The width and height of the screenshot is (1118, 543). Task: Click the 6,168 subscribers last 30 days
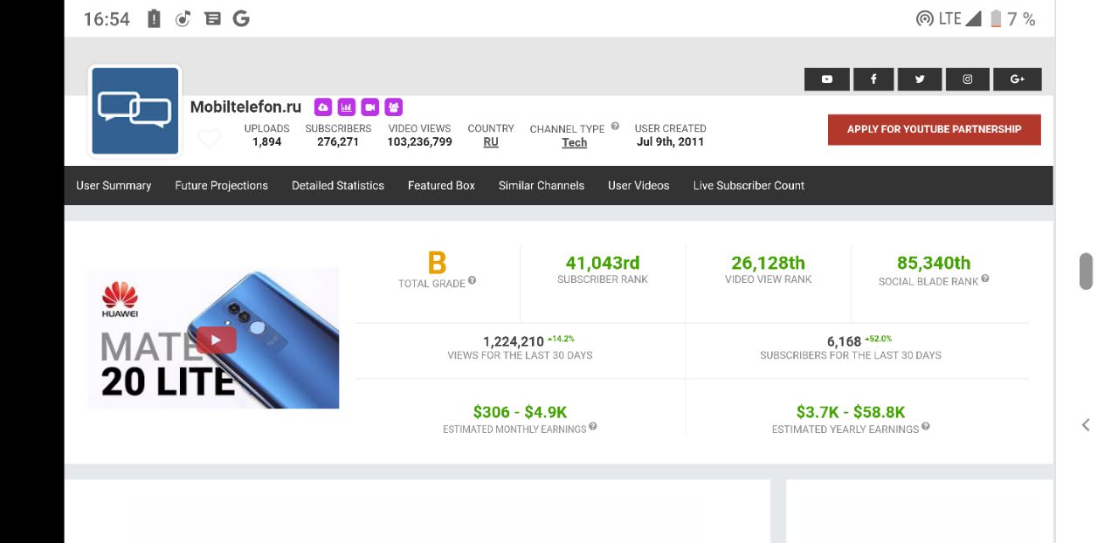click(x=844, y=341)
